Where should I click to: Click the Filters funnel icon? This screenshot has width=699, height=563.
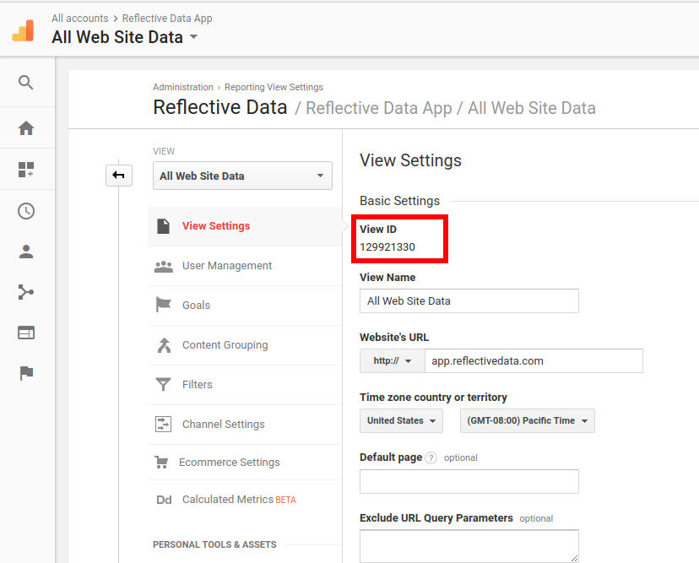tap(163, 384)
